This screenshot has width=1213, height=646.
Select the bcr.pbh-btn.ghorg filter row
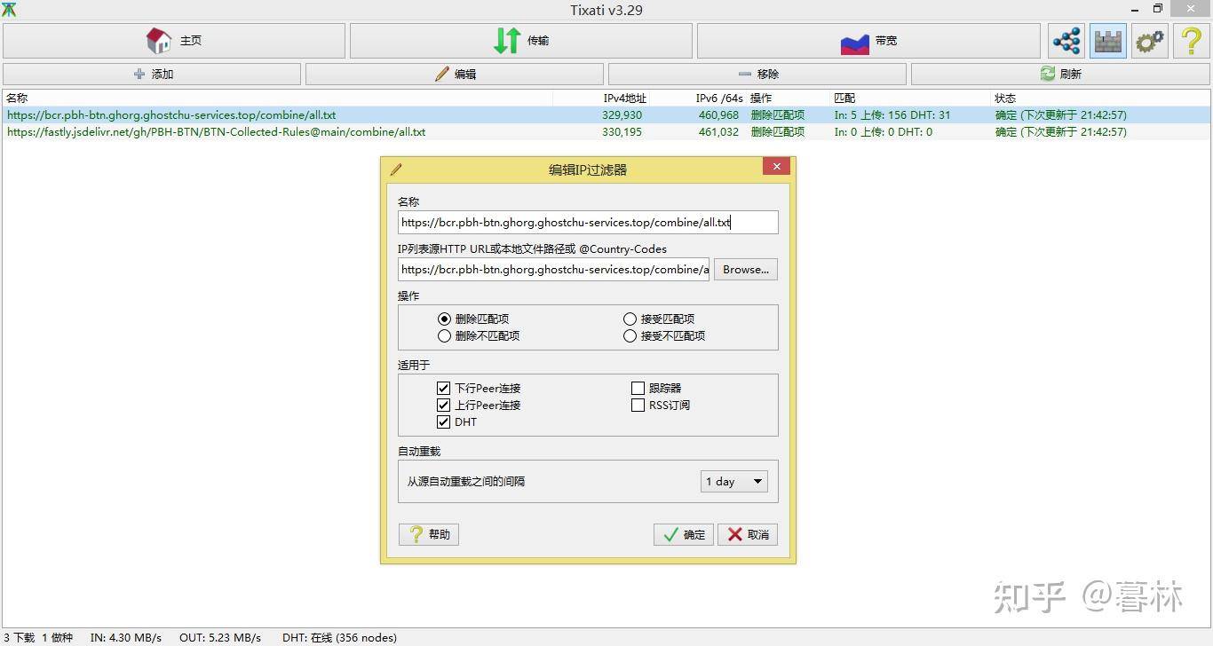pyautogui.click(x=606, y=115)
